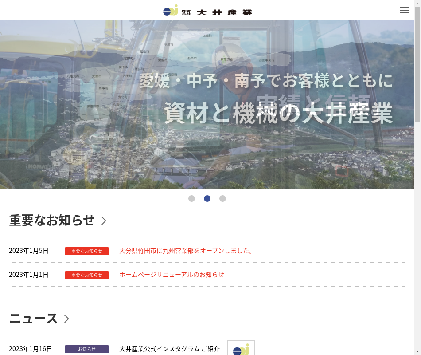Open ホームページリニューアルのお知らせ link
Viewport: 421px width, 355px height.
(172, 275)
